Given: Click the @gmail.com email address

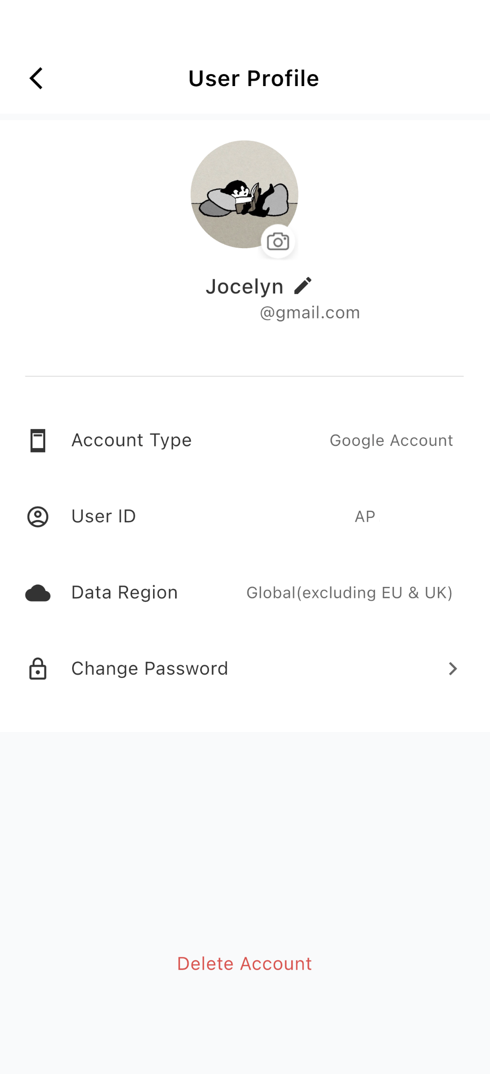Looking at the screenshot, I should coord(310,313).
